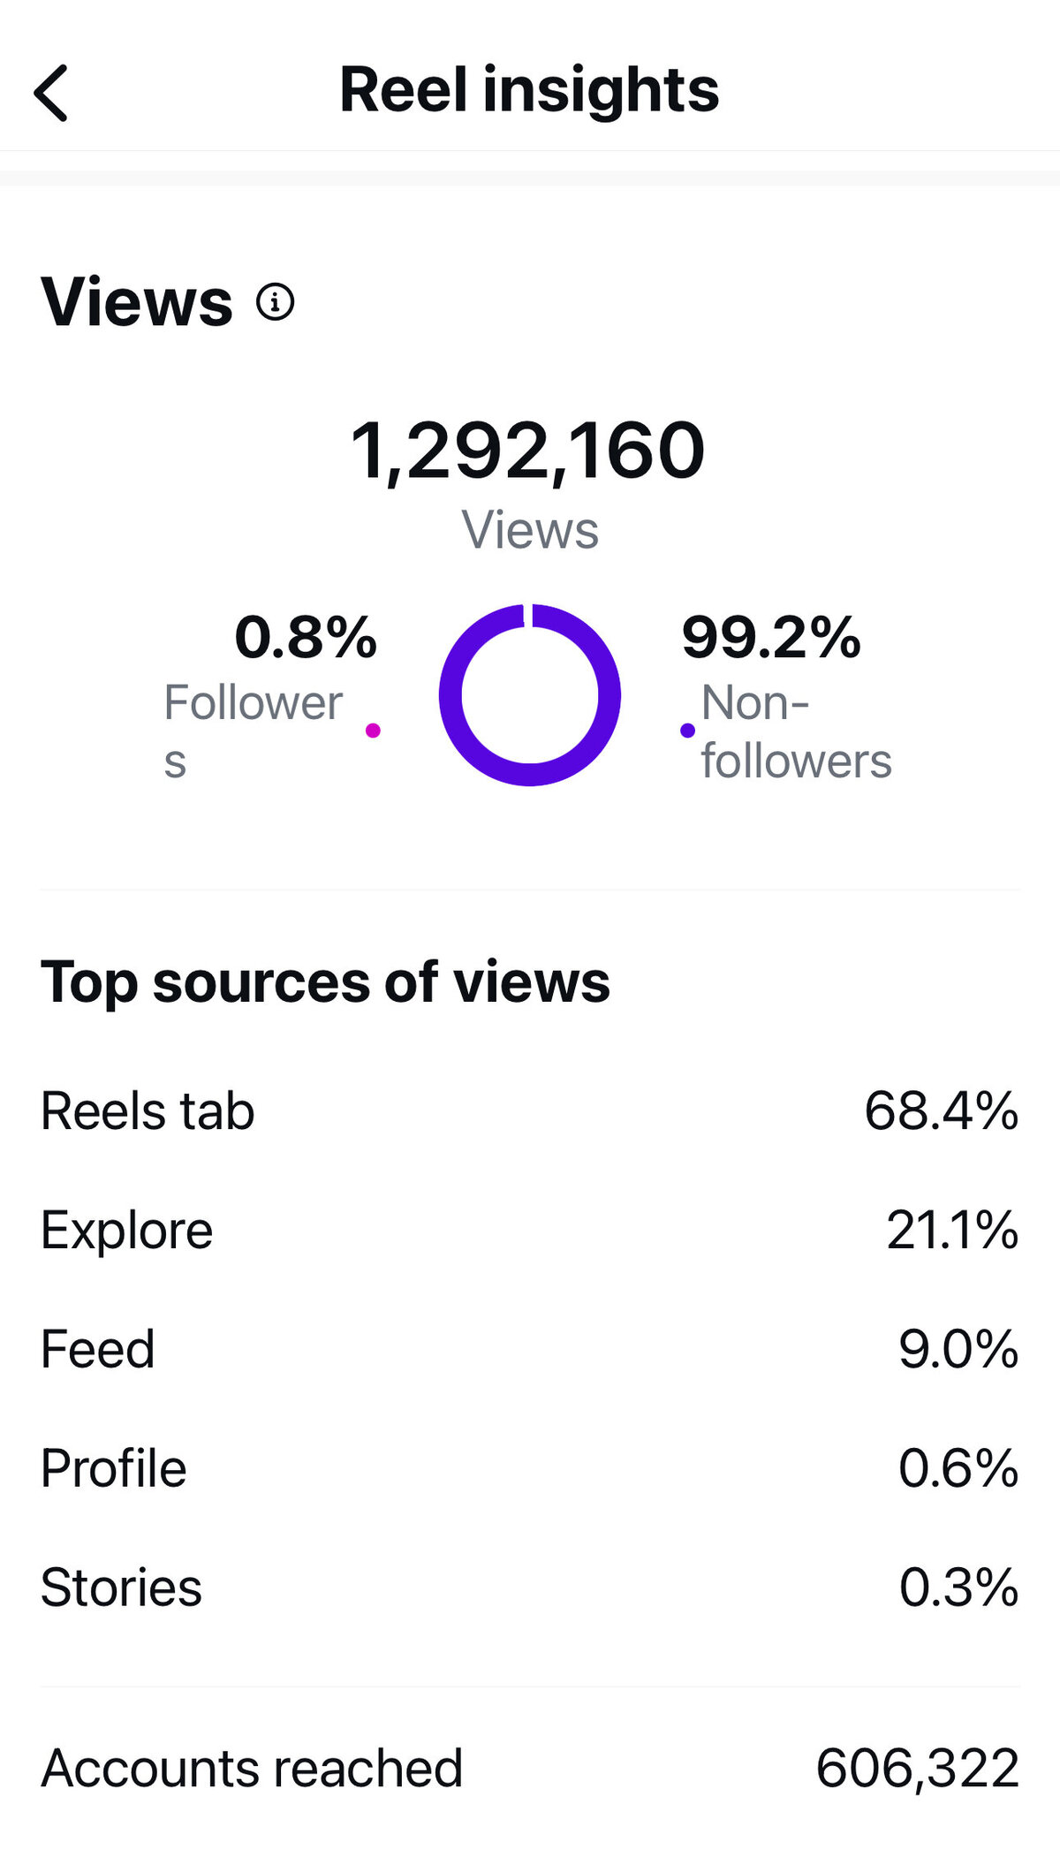This screenshot has width=1060, height=1849.
Task: Click the purple views donut chart
Action: (x=530, y=695)
